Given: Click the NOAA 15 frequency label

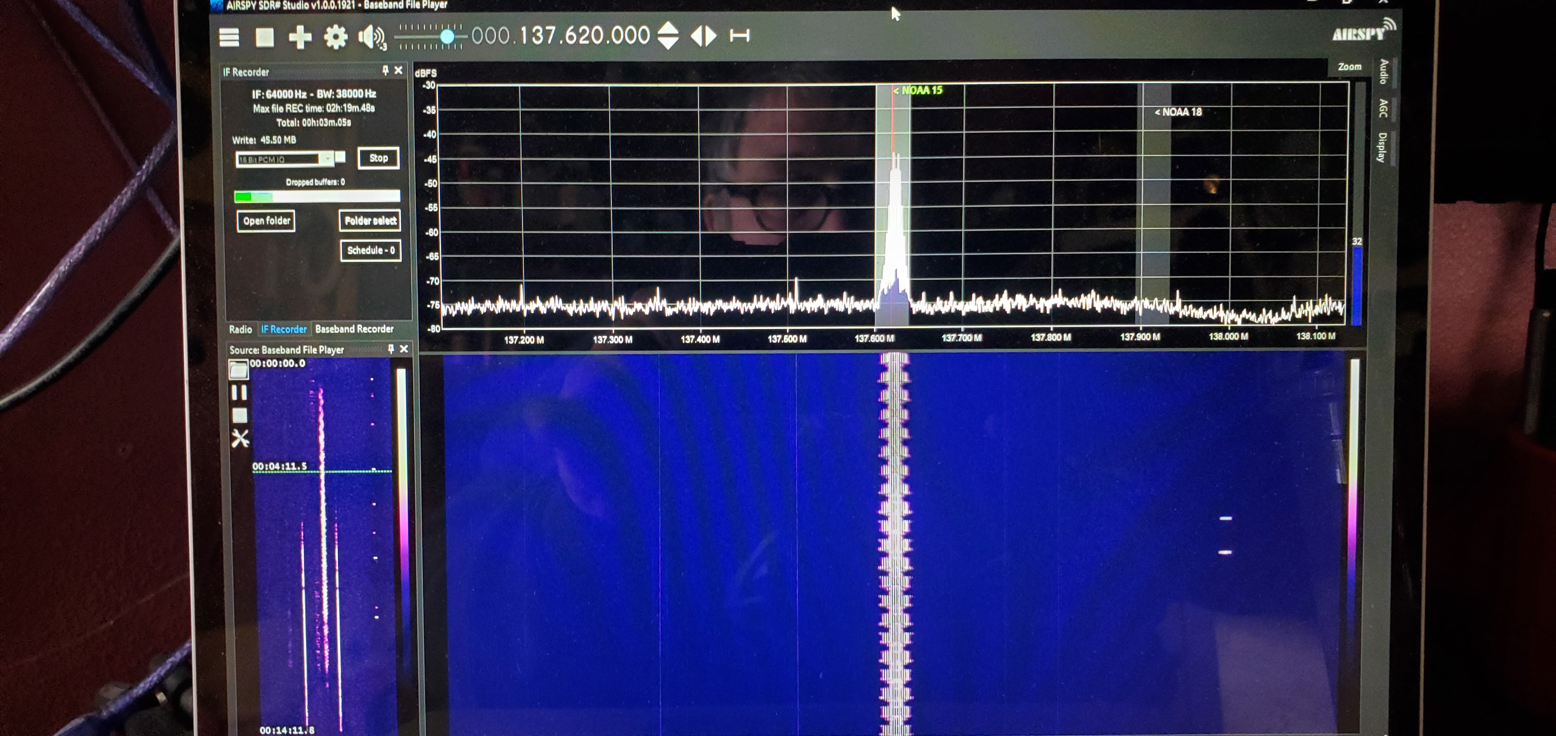Looking at the screenshot, I should tap(918, 91).
